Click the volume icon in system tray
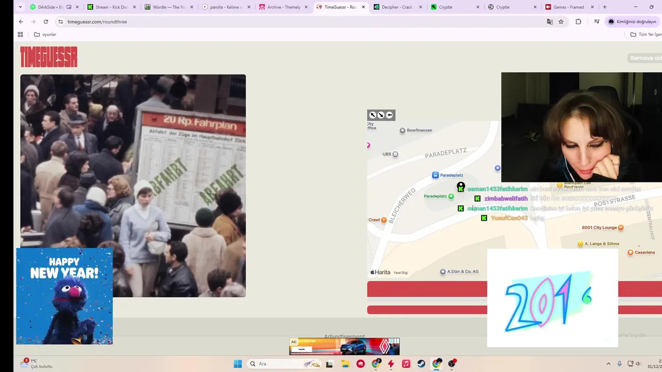662x372 pixels. click(638, 364)
